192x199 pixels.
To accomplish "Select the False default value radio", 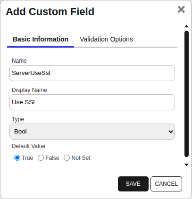I will tap(41, 158).
